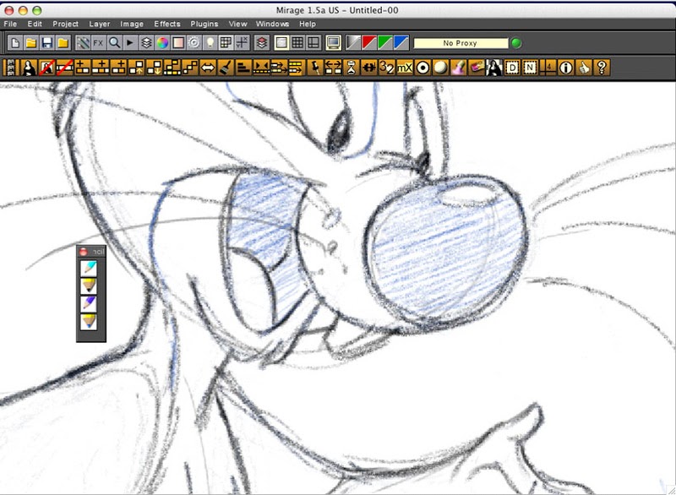Click the crossed-out layer strip icon
Viewport: 676px width, 495px height.
coord(64,68)
